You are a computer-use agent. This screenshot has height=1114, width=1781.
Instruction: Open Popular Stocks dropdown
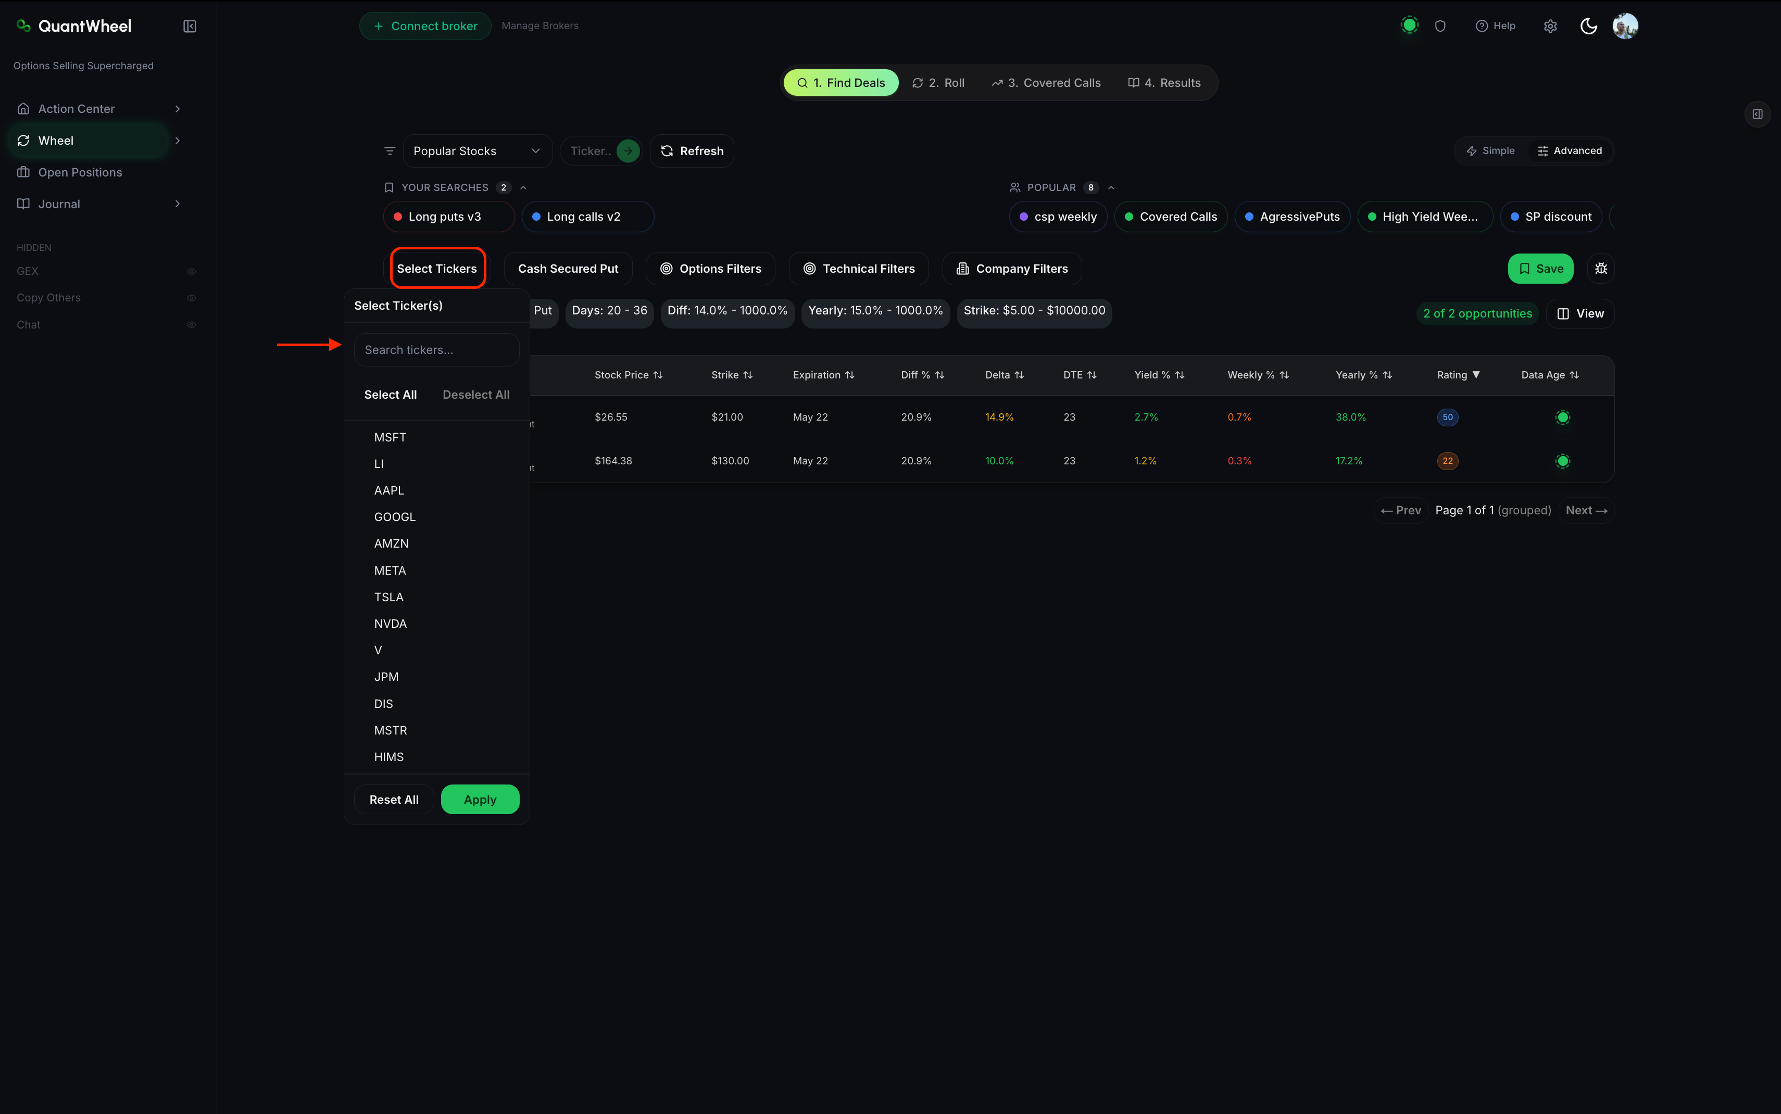(x=476, y=151)
